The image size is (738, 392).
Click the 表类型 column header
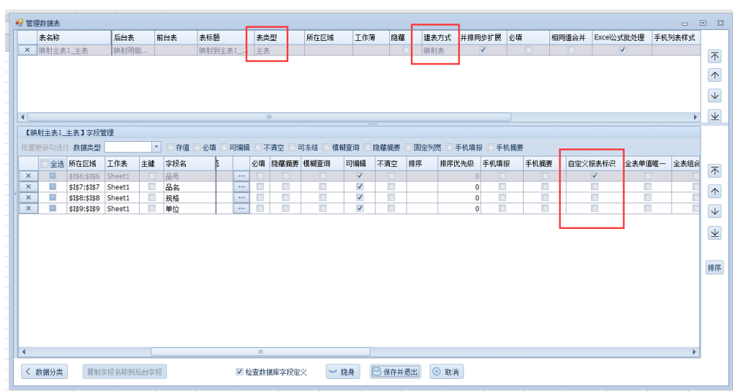point(266,37)
